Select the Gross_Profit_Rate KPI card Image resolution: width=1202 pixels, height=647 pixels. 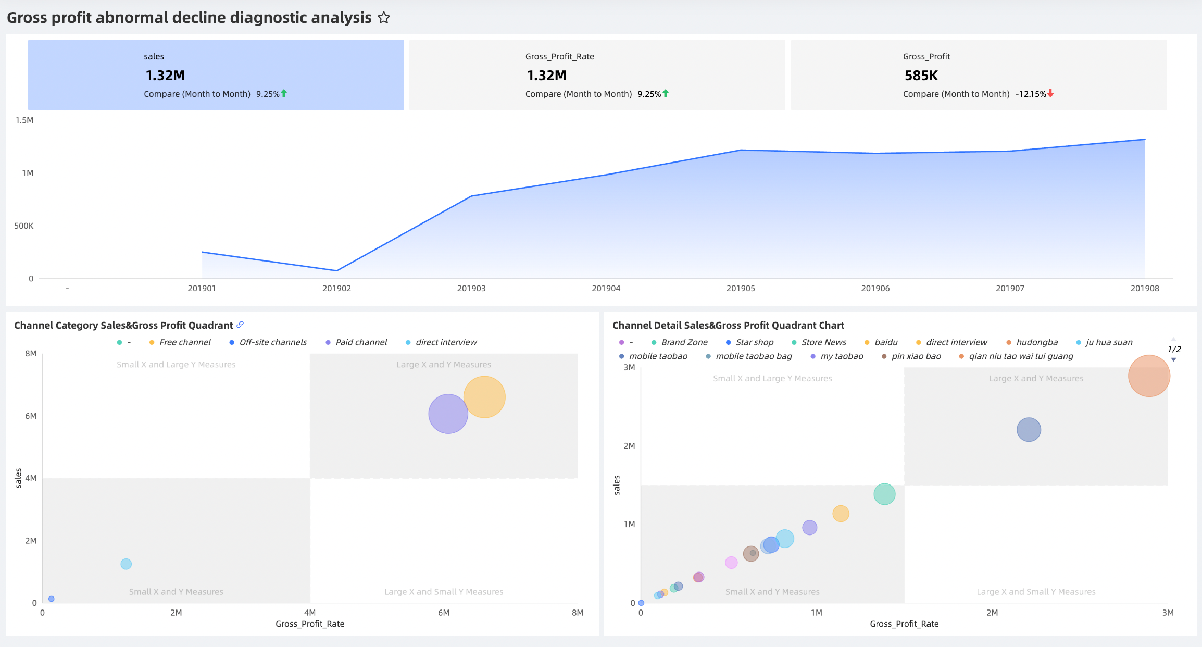597,75
